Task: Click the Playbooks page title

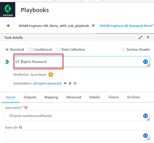Action: pyautogui.click(x=35, y=10)
